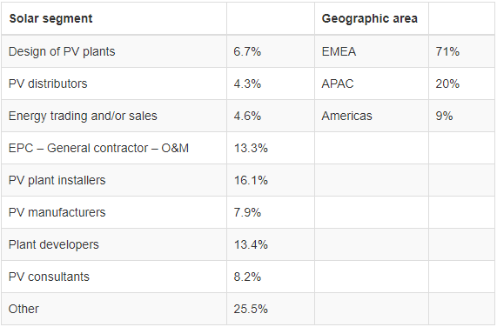Click the EMEA region cell
The height and width of the screenshot is (327, 497).
(x=372, y=51)
